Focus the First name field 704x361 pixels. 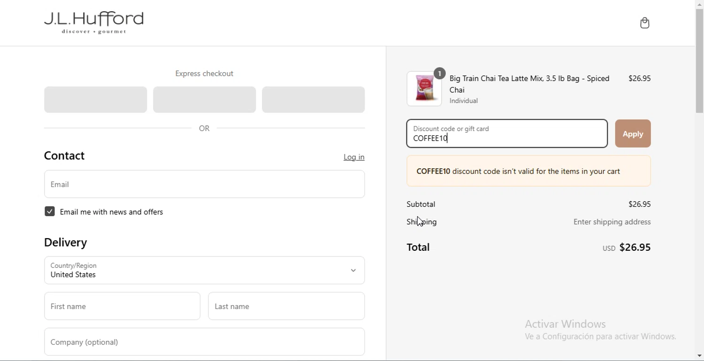click(122, 306)
